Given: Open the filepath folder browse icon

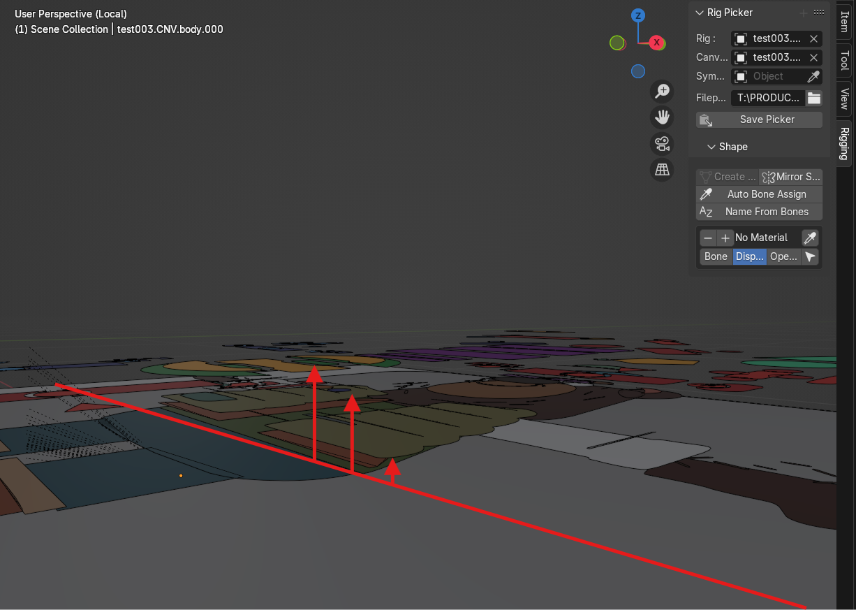Looking at the screenshot, I should click(x=814, y=98).
